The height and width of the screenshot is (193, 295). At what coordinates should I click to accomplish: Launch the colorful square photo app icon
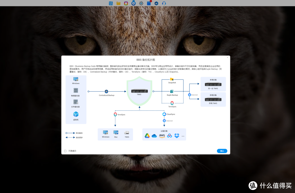(126, 3)
